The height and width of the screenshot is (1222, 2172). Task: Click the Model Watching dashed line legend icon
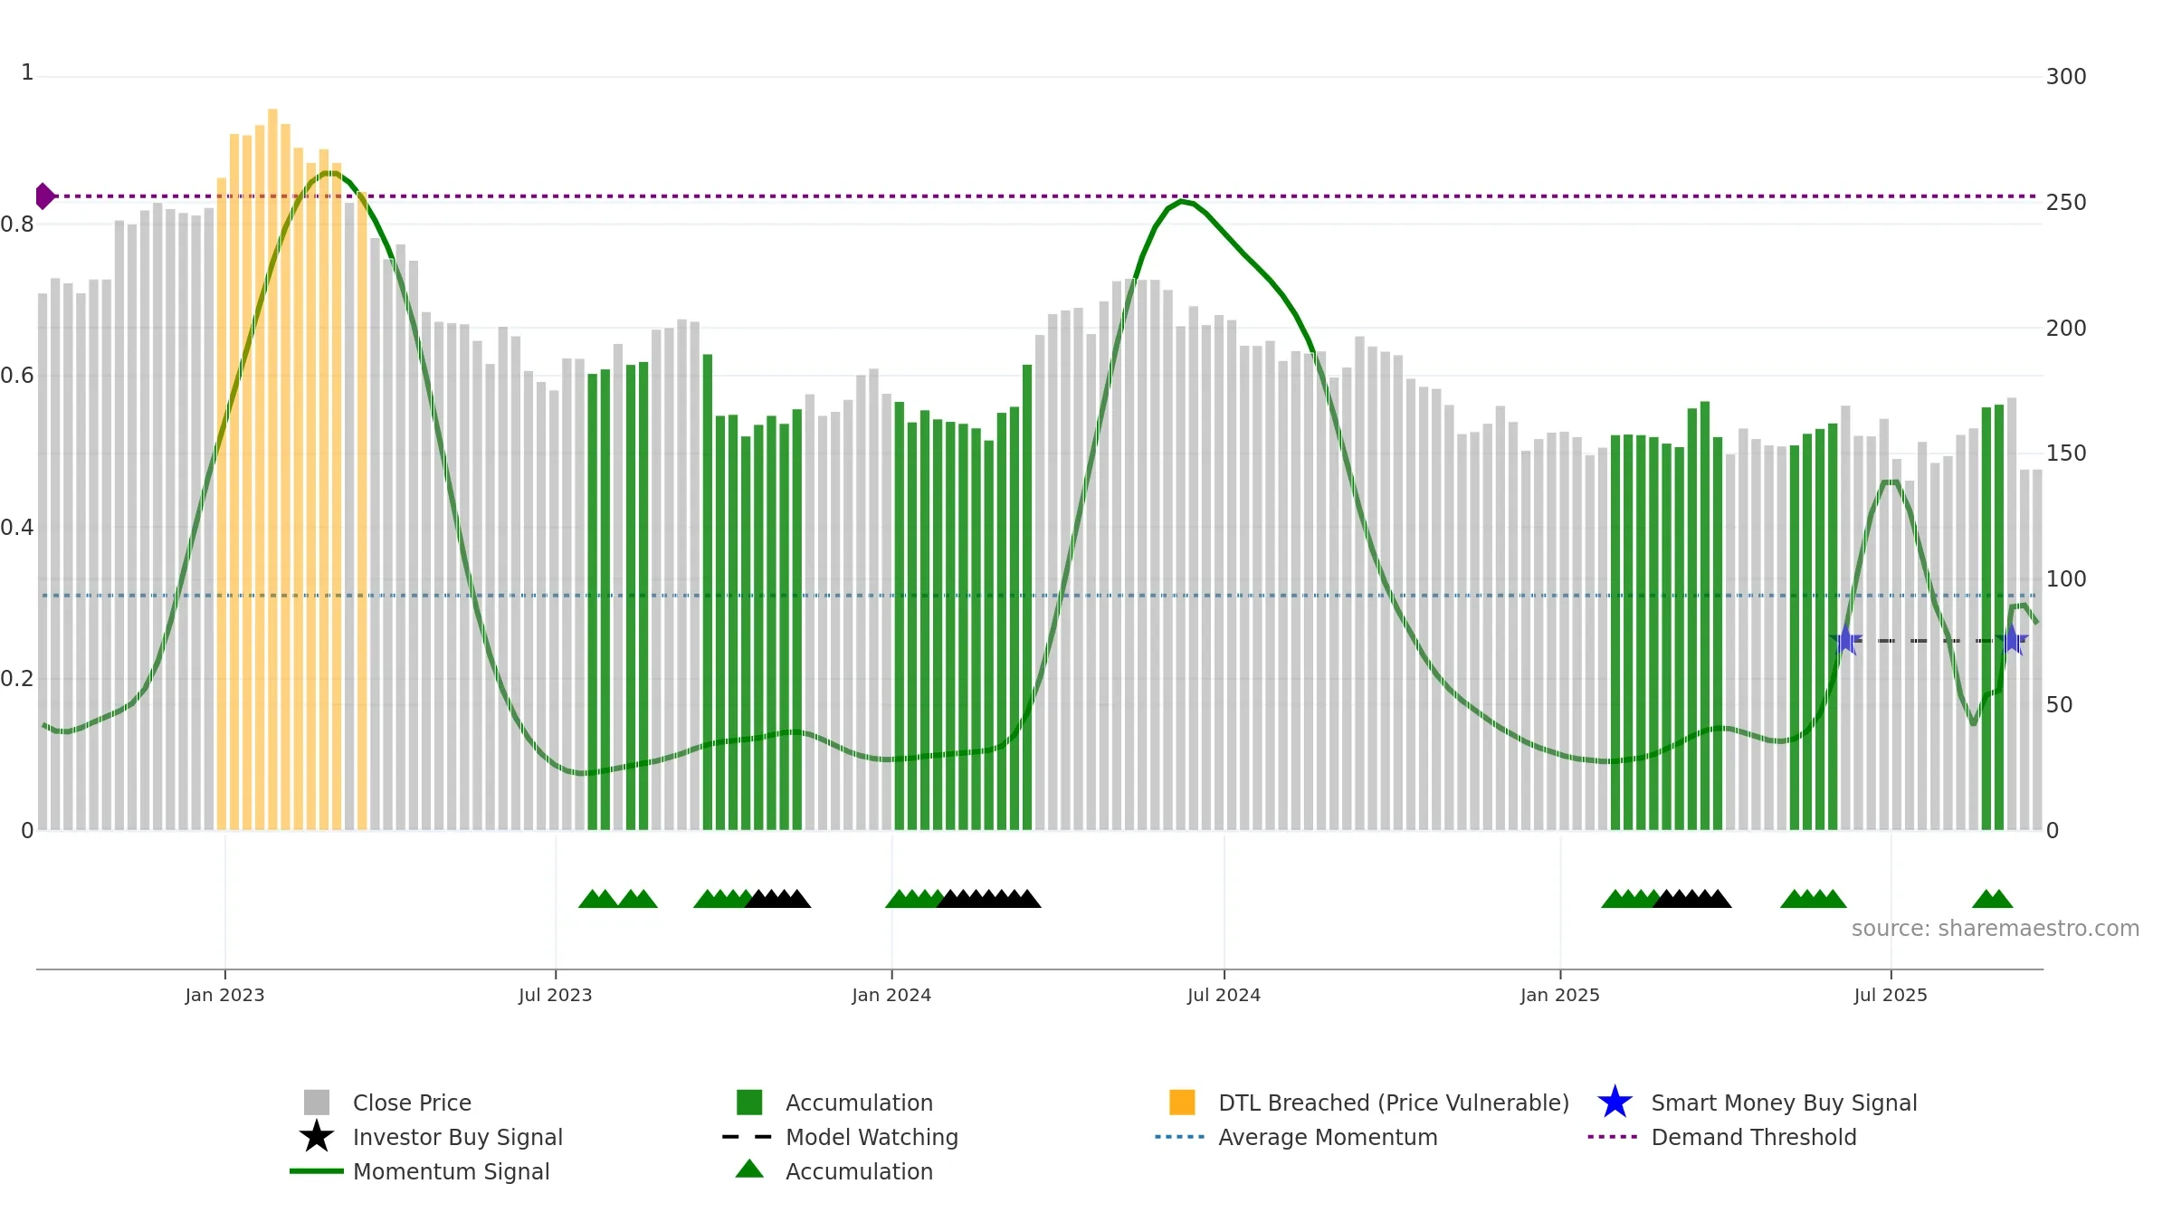pos(748,1137)
